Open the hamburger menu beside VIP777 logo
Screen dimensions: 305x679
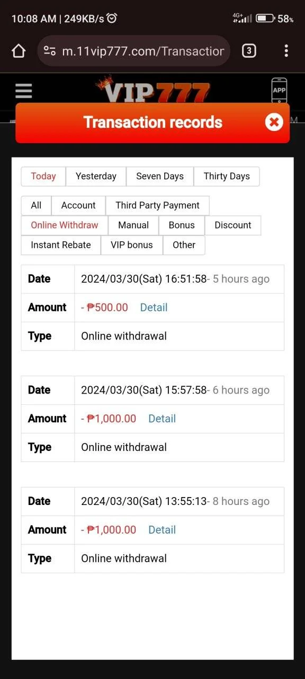(24, 91)
